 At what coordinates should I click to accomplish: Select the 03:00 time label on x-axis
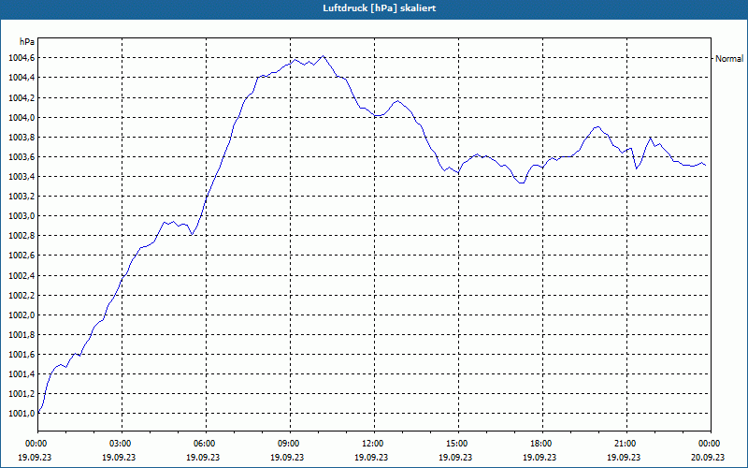(x=122, y=444)
